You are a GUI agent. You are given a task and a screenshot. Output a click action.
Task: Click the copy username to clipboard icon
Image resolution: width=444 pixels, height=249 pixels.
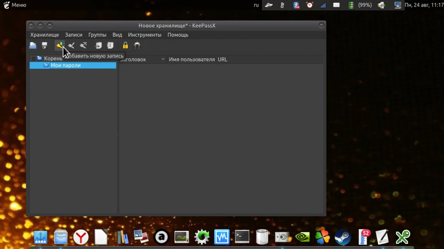point(98,45)
